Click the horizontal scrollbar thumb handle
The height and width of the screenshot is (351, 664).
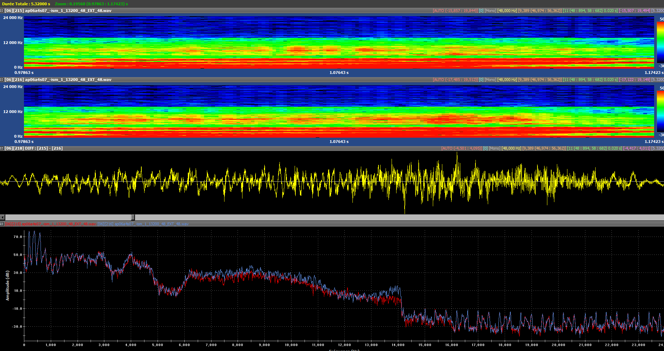(x=133, y=217)
